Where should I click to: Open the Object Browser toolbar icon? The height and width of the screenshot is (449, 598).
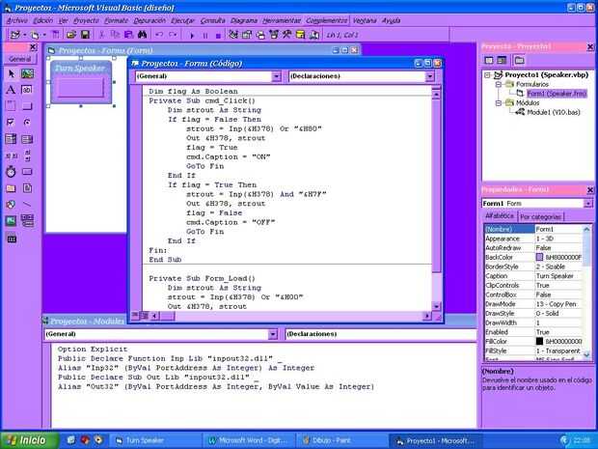274,35
